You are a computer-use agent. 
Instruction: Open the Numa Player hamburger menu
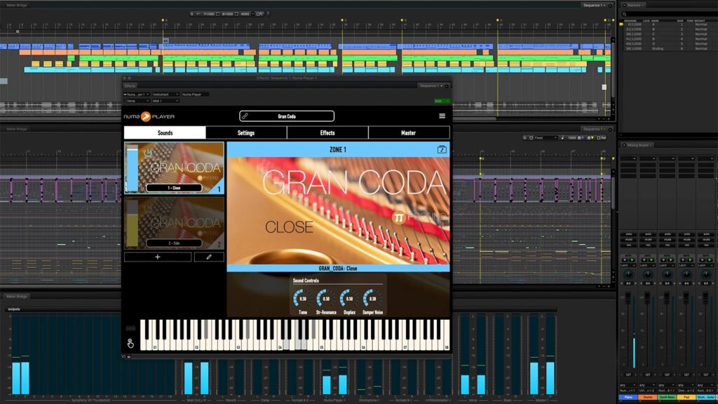442,116
